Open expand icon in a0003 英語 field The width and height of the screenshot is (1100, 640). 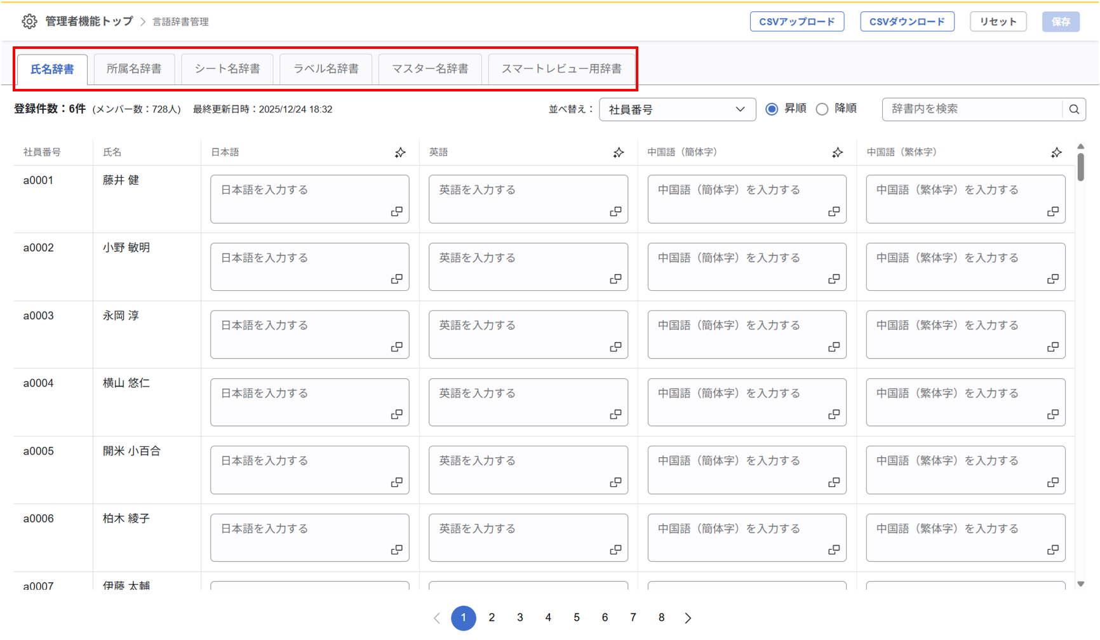click(615, 347)
